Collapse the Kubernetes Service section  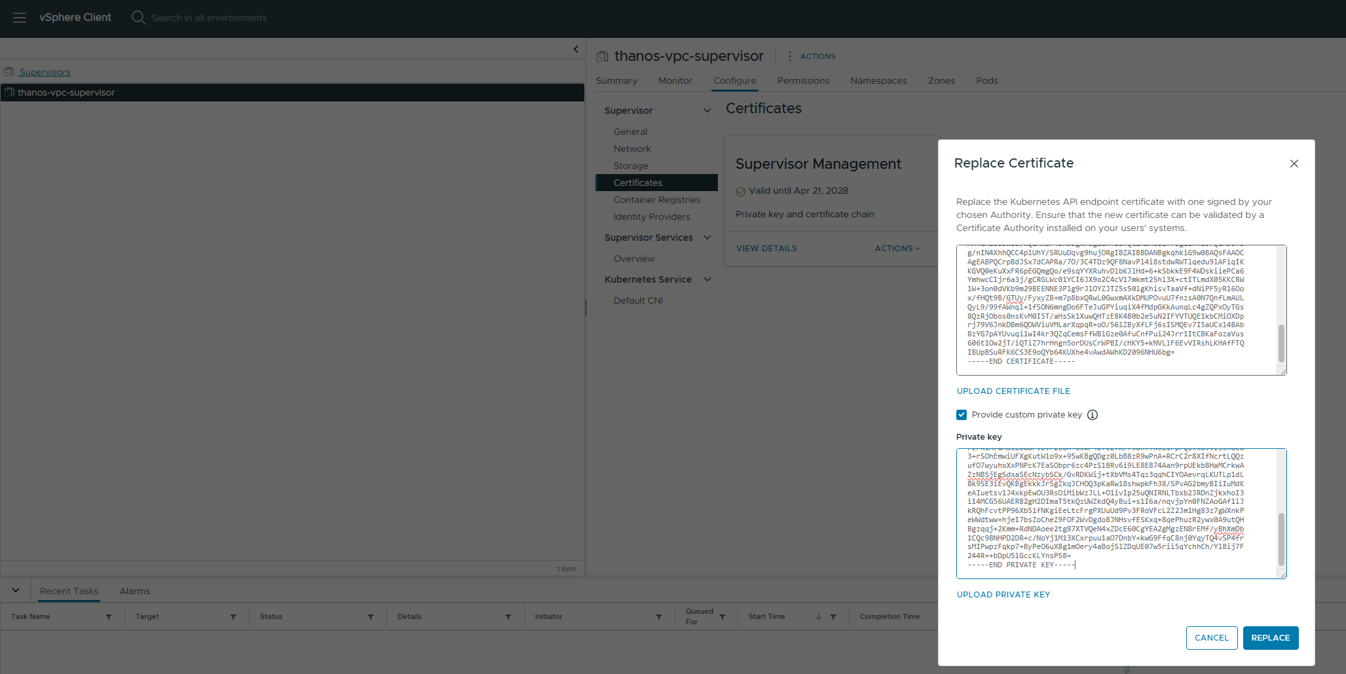pos(707,279)
